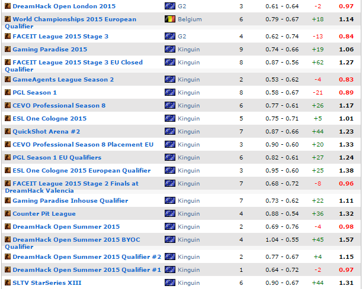Select Kinguin in SLTV StarSeries XIII row
The height and width of the screenshot is (289, 362).
(188, 283)
